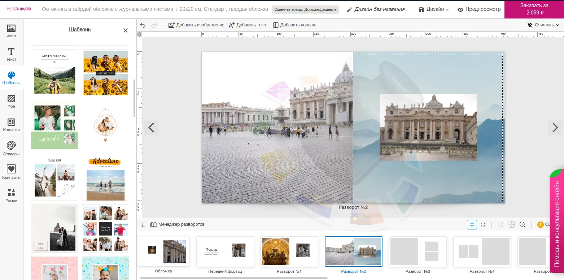Open Менеджер разворотов
564x280 pixels.
coord(178,224)
